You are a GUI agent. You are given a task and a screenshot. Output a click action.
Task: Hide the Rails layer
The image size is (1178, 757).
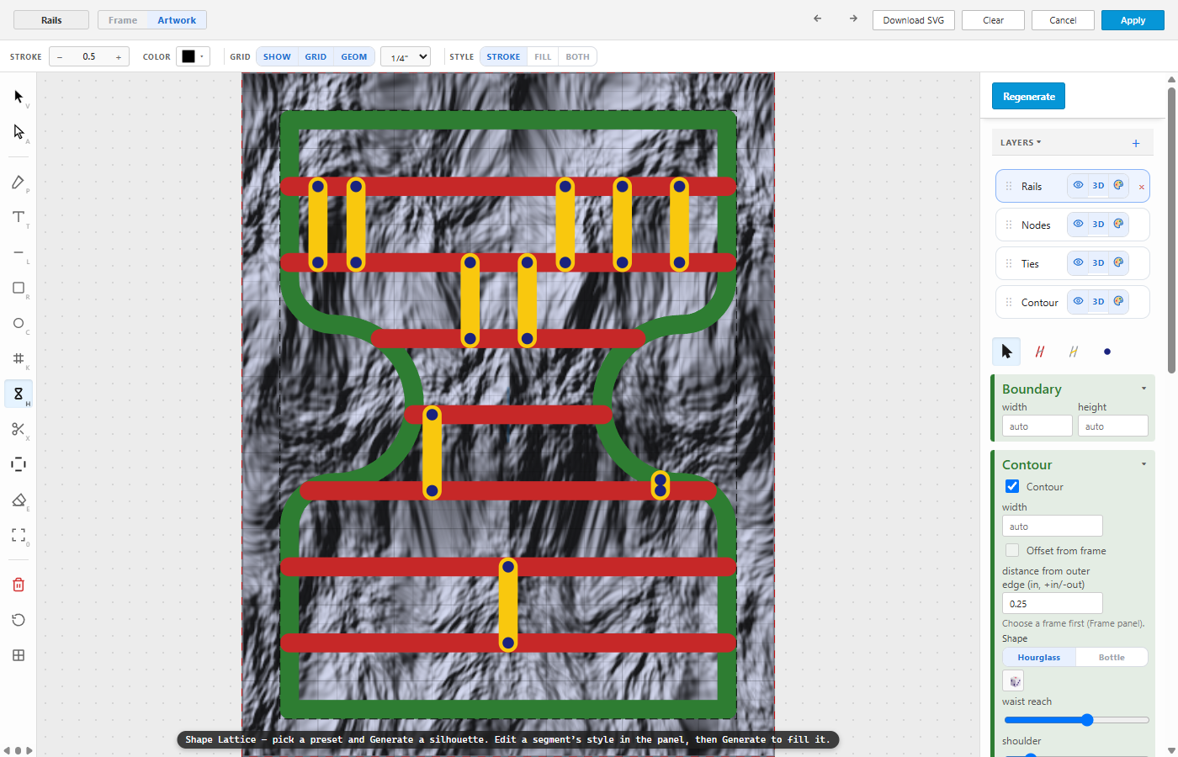tap(1078, 185)
